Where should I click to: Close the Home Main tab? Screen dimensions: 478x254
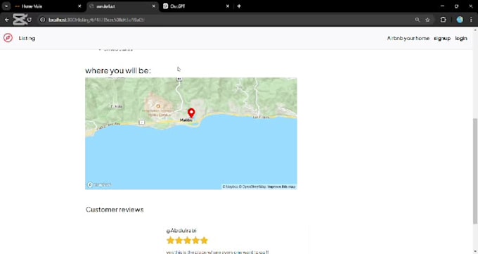point(79,6)
